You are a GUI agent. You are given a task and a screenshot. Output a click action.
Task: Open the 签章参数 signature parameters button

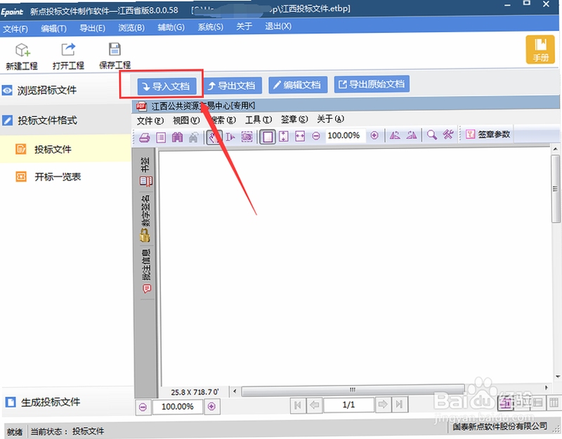tap(488, 134)
